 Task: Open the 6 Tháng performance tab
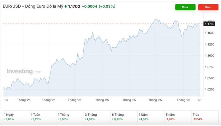124,117
